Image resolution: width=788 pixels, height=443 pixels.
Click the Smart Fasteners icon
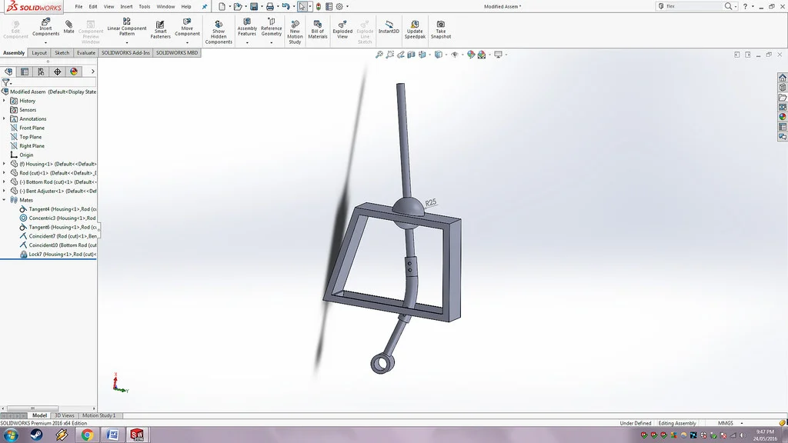(x=160, y=29)
